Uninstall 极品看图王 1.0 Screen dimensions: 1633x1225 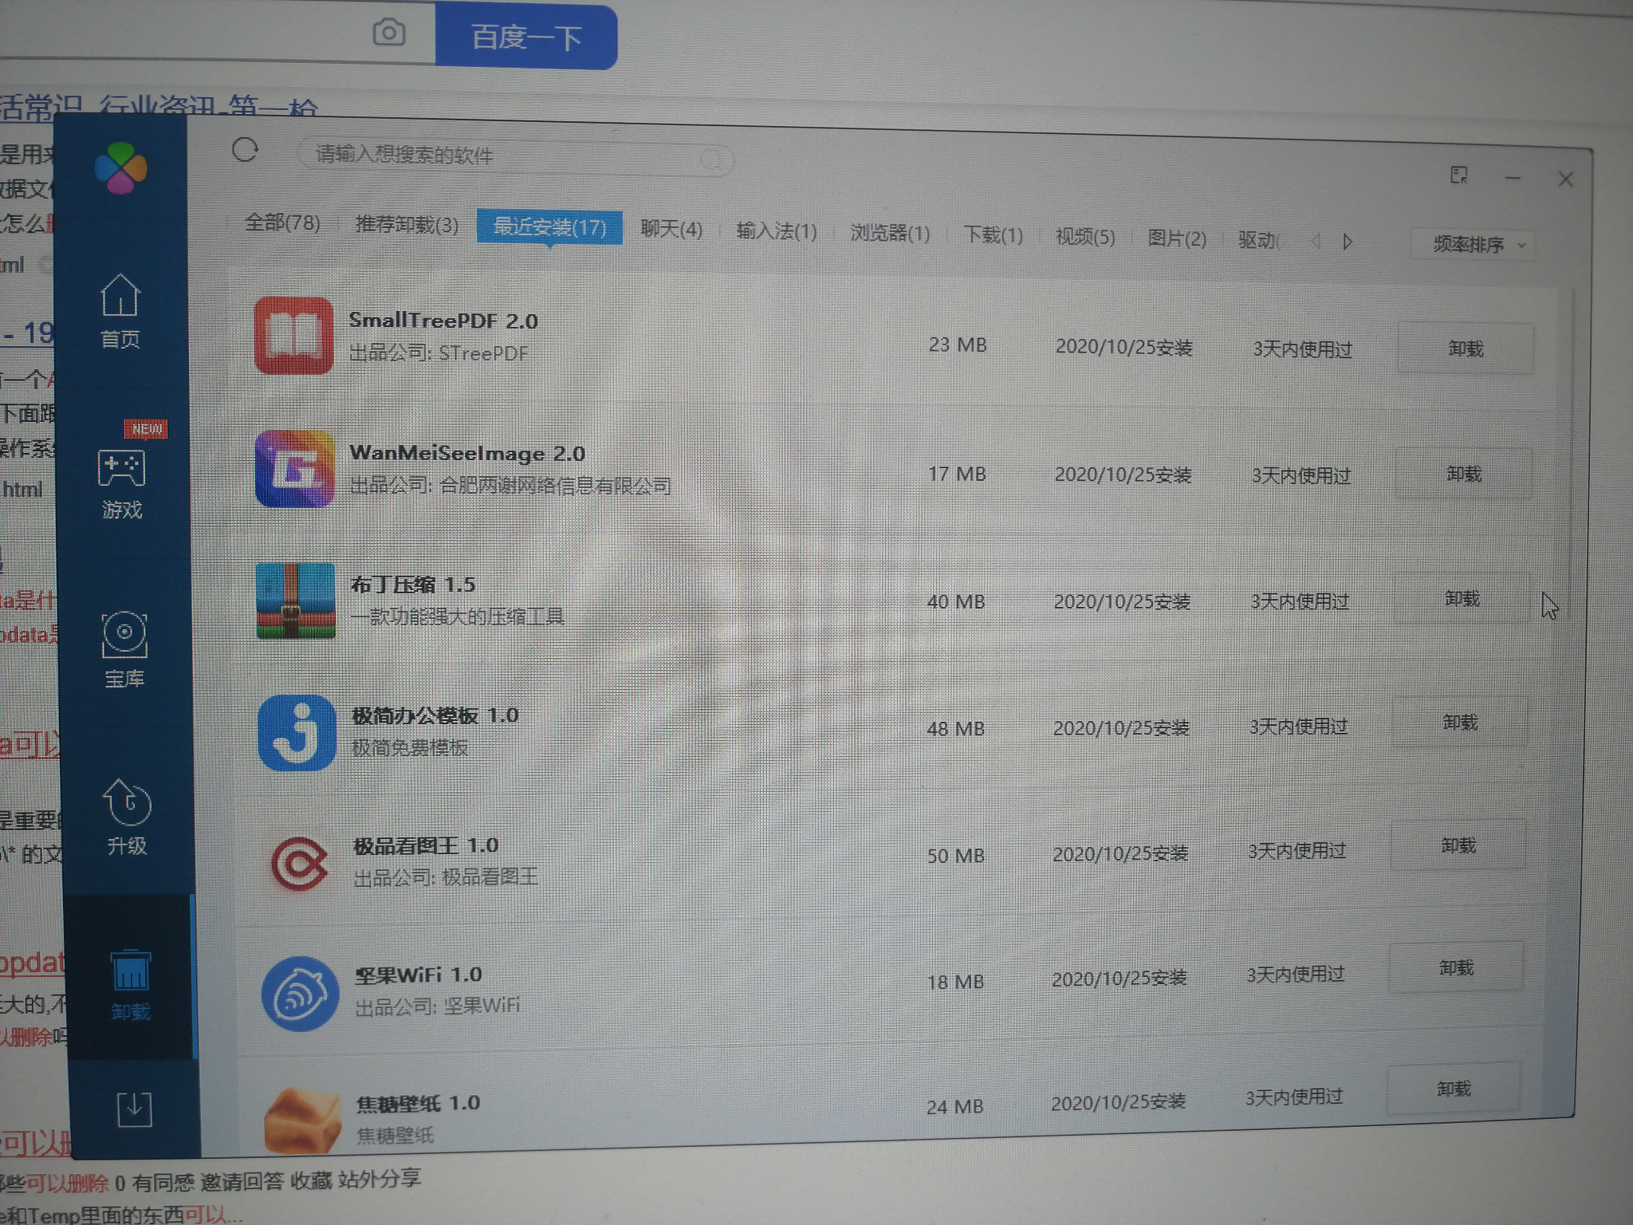click(1458, 845)
